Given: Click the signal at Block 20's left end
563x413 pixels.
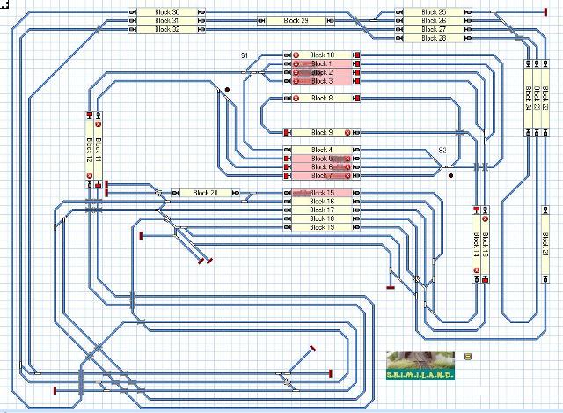Looking at the screenshot, I should click(x=175, y=193).
